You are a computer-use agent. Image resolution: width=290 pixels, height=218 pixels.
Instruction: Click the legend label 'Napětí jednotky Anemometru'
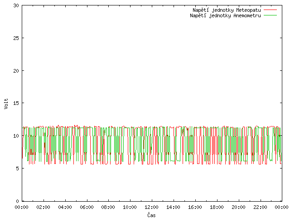225,15
